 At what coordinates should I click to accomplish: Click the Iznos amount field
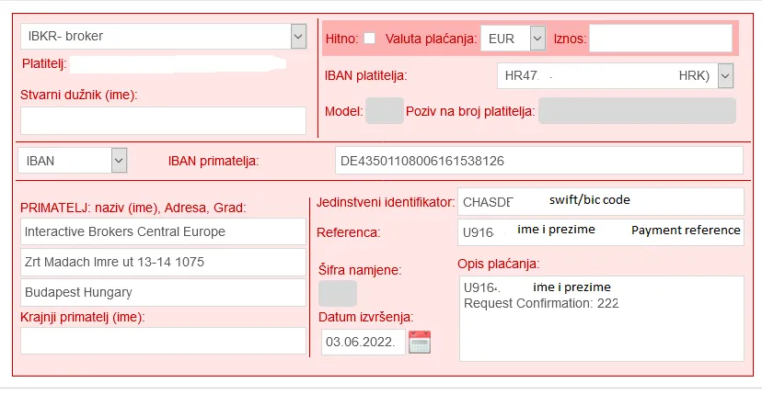click(x=661, y=39)
